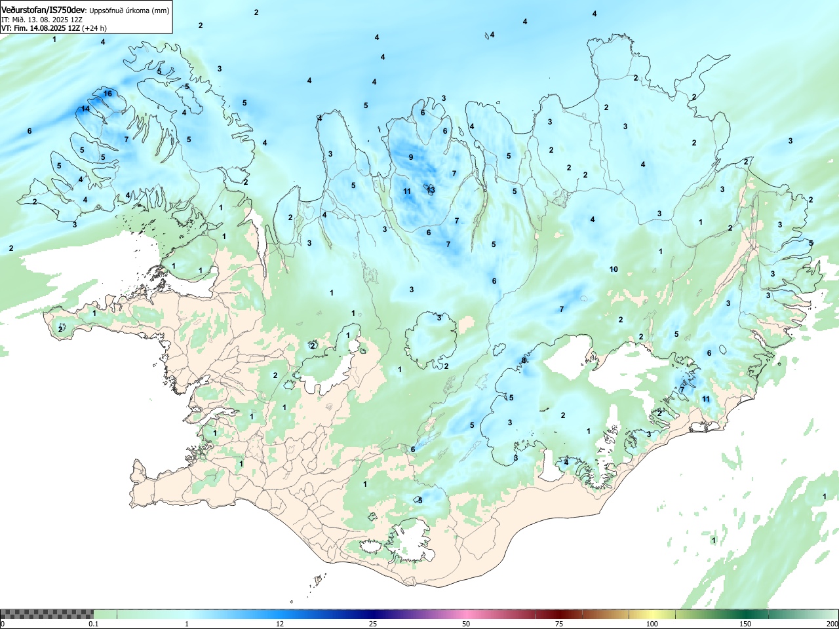Click the legend label 12
The height and width of the screenshot is (629, 839).
(x=280, y=624)
